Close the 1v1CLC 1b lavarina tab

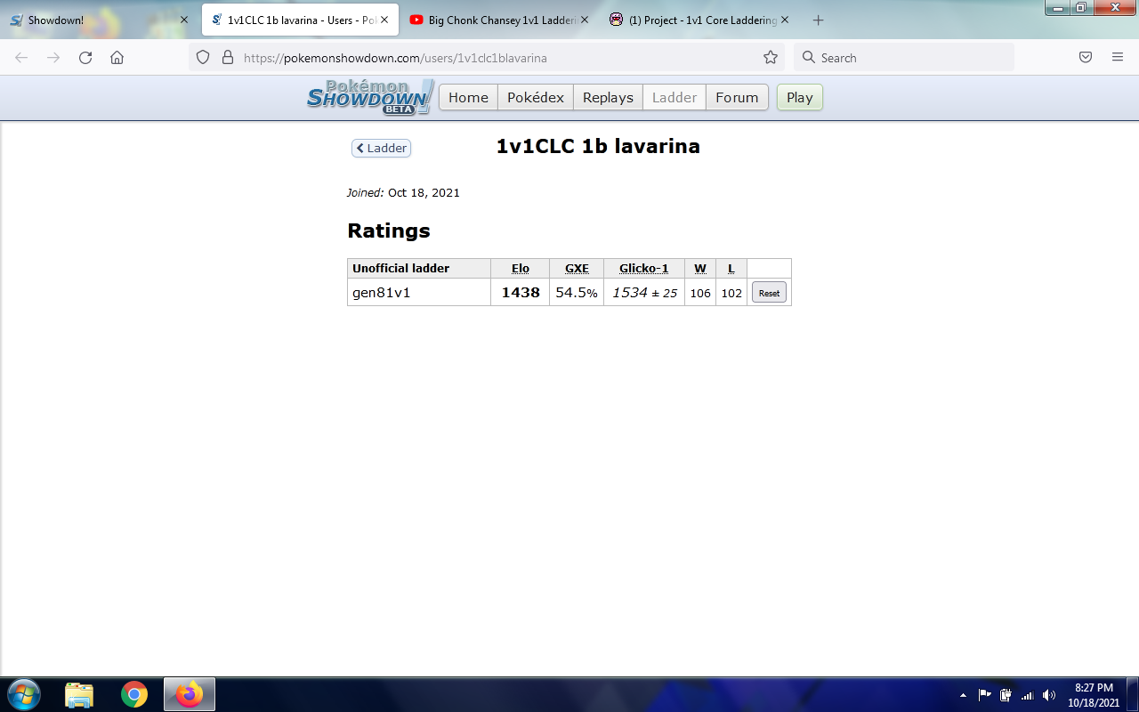point(384,20)
